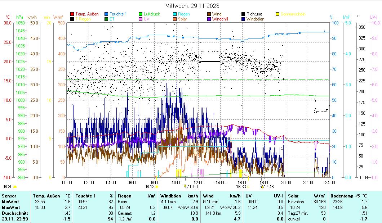The width and height of the screenshot is (382, 223).
Task: Click the sunrise icon next to 08:12
Action: [x=157, y=187]
